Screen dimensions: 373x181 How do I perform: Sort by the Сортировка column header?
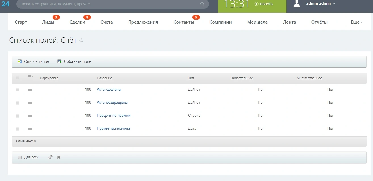(x=49, y=78)
